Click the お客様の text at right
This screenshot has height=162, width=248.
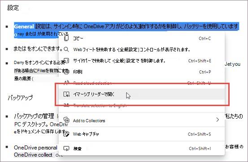(234, 147)
